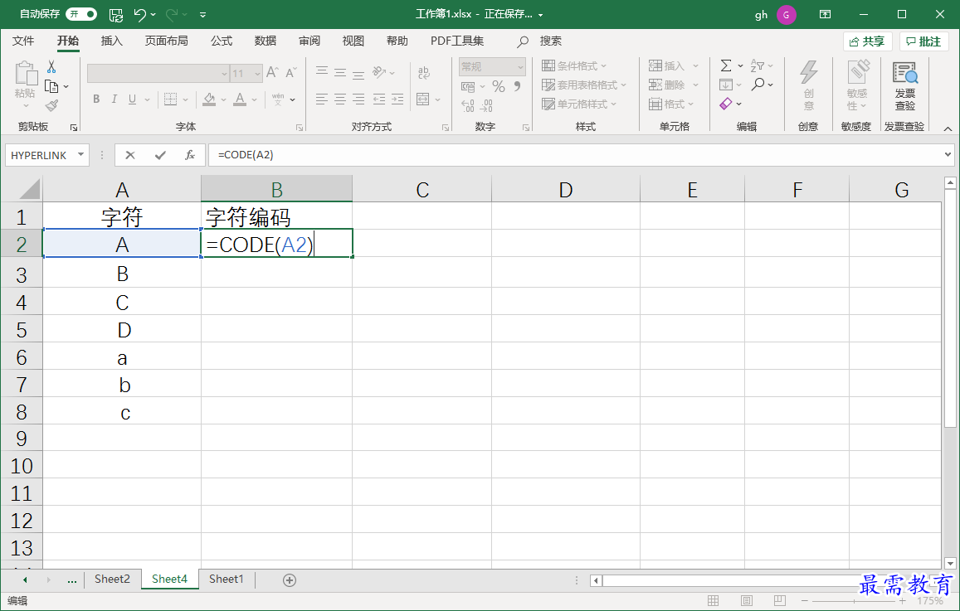Open the PDF工具集 ribbon tab
The height and width of the screenshot is (611, 960).
456,41
